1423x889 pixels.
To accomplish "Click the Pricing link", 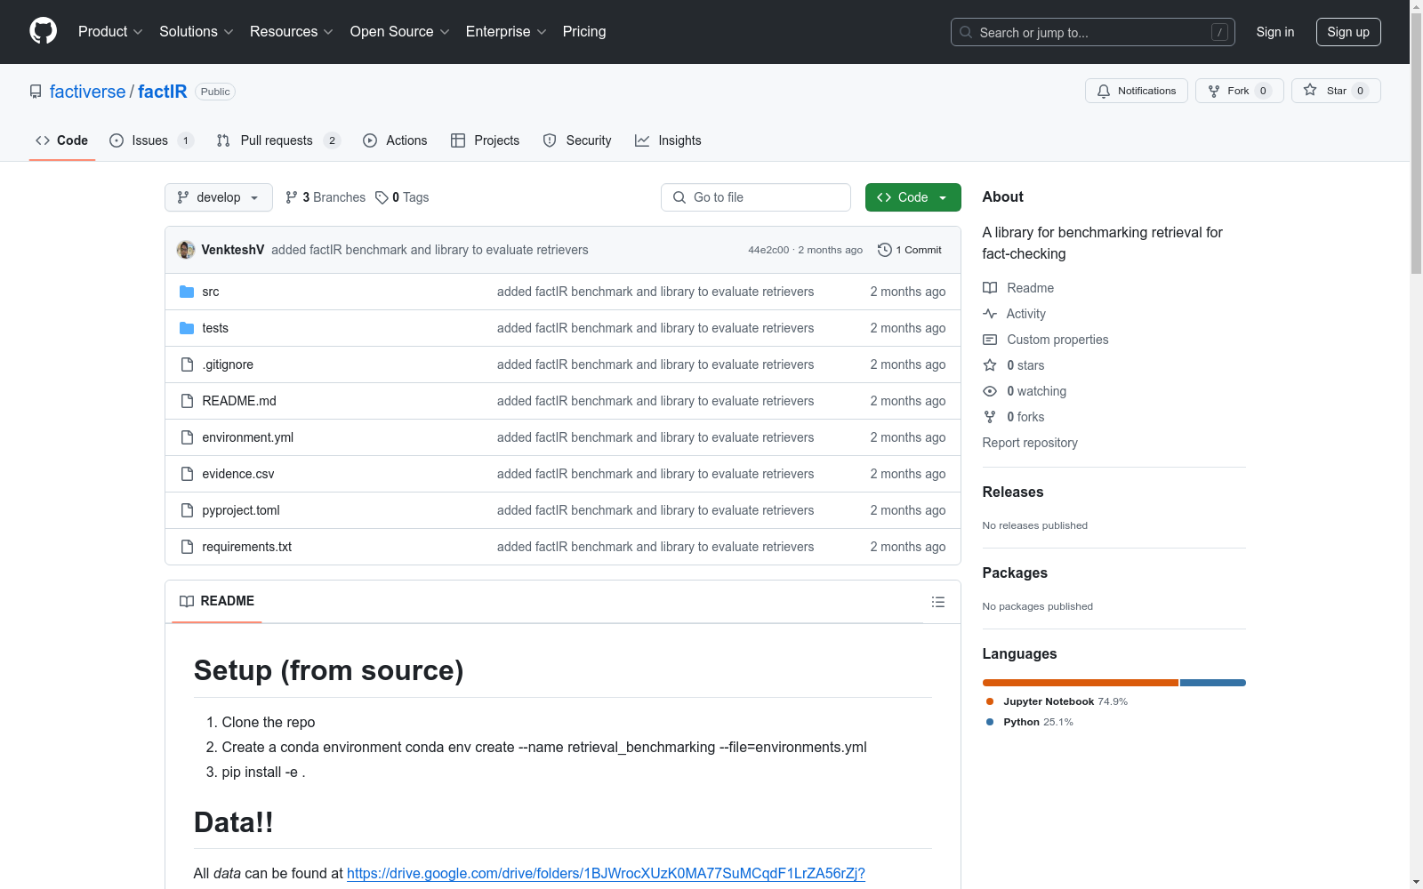I will click(584, 32).
